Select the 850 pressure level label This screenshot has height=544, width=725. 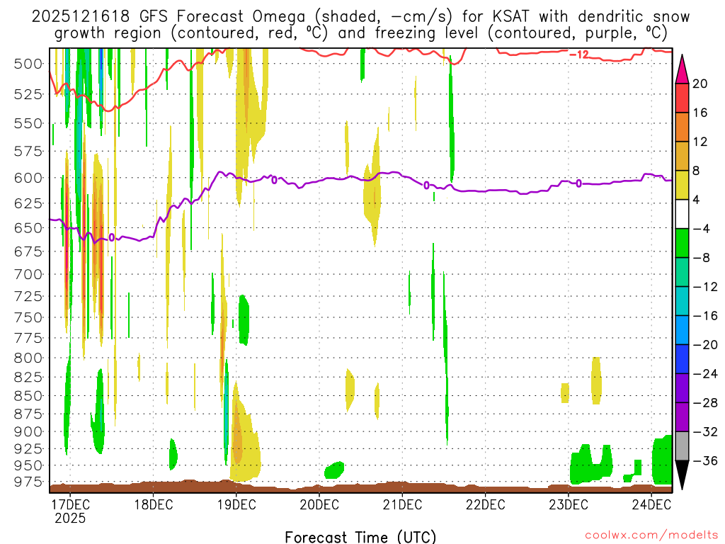click(x=28, y=396)
